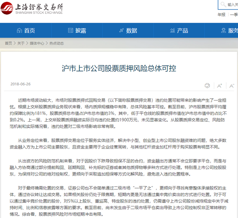The height and width of the screenshot is (218, 238).
Task: Open the 服务 navigation menu
Action: (221, 30)
